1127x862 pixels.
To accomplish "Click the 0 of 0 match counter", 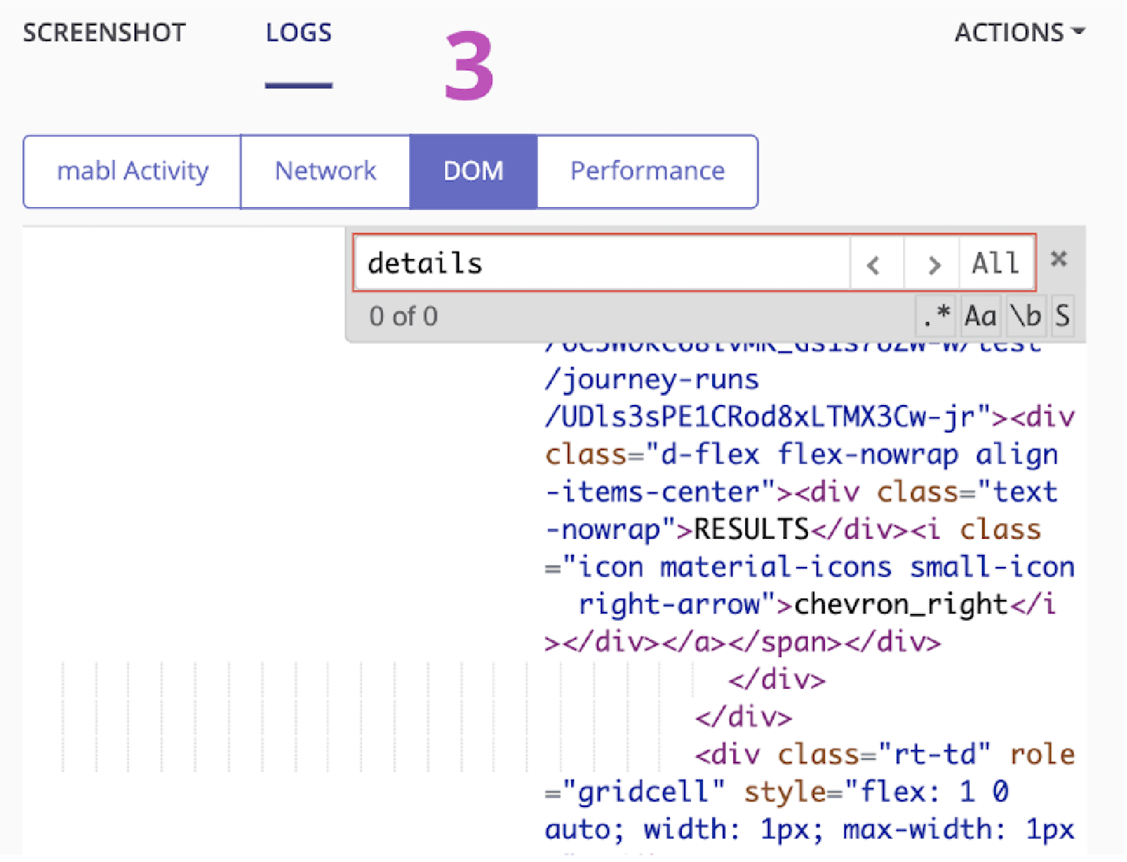I will pyautogui.click(x=404, y=316).
